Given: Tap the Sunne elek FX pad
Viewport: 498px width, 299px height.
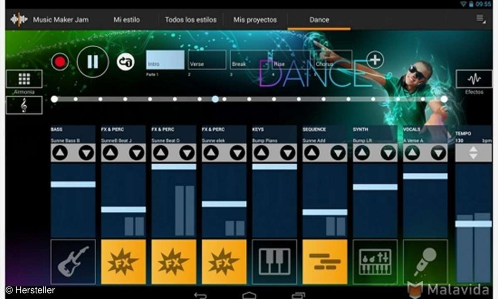Looking at the screenshot, I should 224,262.
